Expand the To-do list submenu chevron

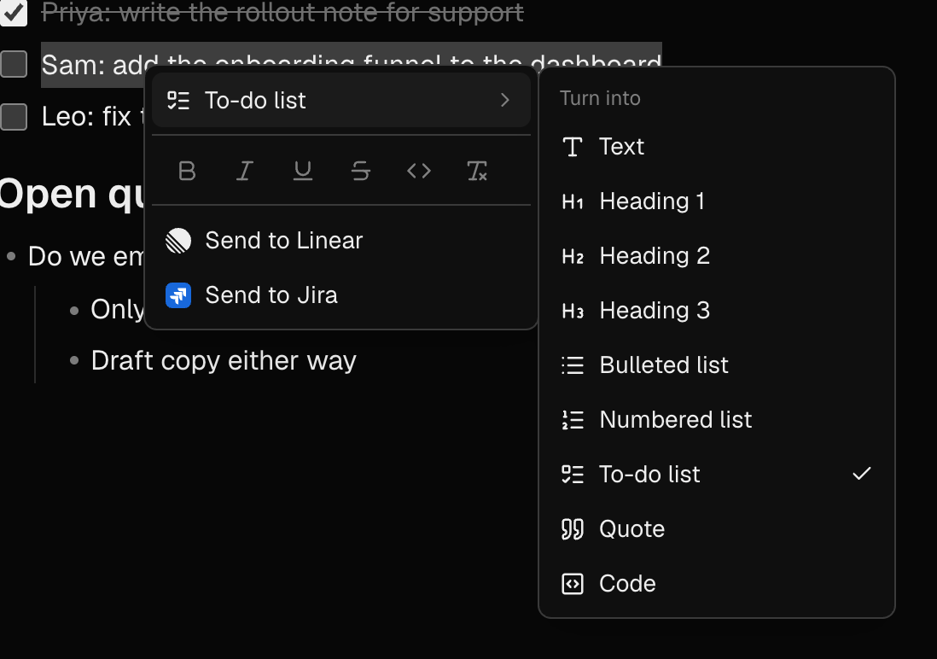pyautogui.click(x=505, y=101)
